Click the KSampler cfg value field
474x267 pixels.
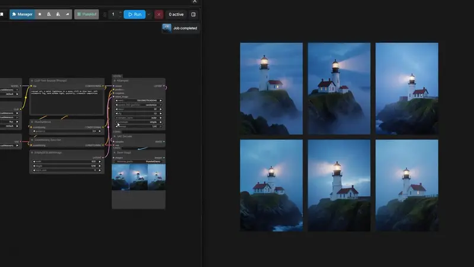(x=139, y=113)
